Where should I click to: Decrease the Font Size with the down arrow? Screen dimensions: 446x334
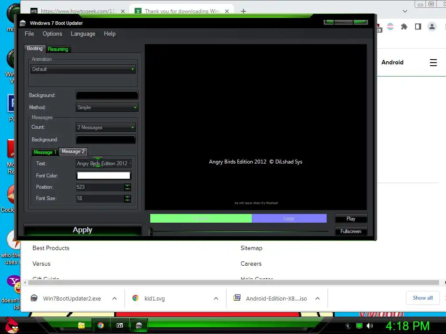pyautogui.click(x=128, y=200)
